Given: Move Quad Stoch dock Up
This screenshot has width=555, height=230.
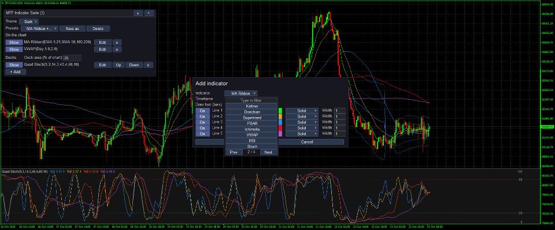Looking at the screenshot, I should [119, 65].
